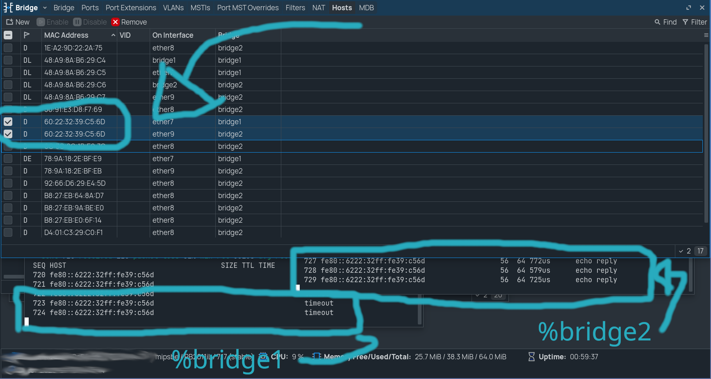Show the Port MST Overrides tab
This screenshot has width=711, height=379.
pyautogui.click(x=248, y=8)
